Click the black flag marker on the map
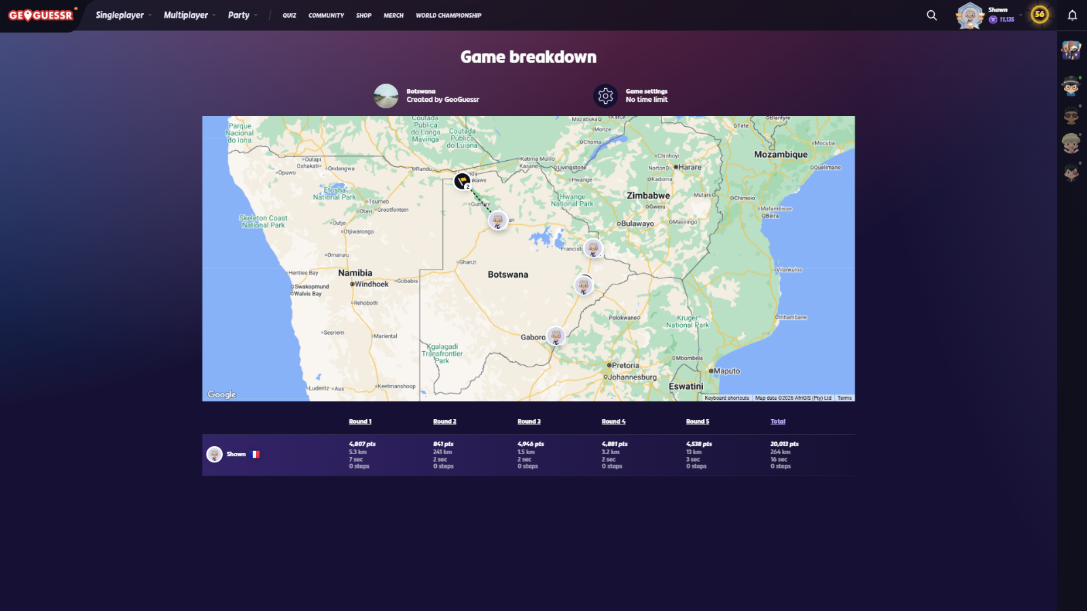The height and width of the screenshot is (611, 1087). [462, 181]
